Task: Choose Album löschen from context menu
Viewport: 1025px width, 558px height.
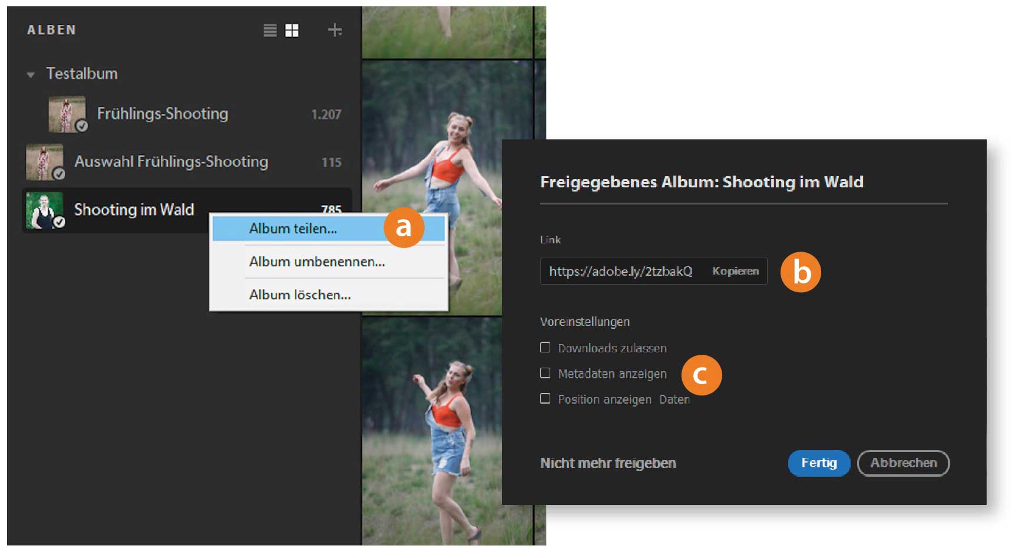Action: (x=328, y=295)
